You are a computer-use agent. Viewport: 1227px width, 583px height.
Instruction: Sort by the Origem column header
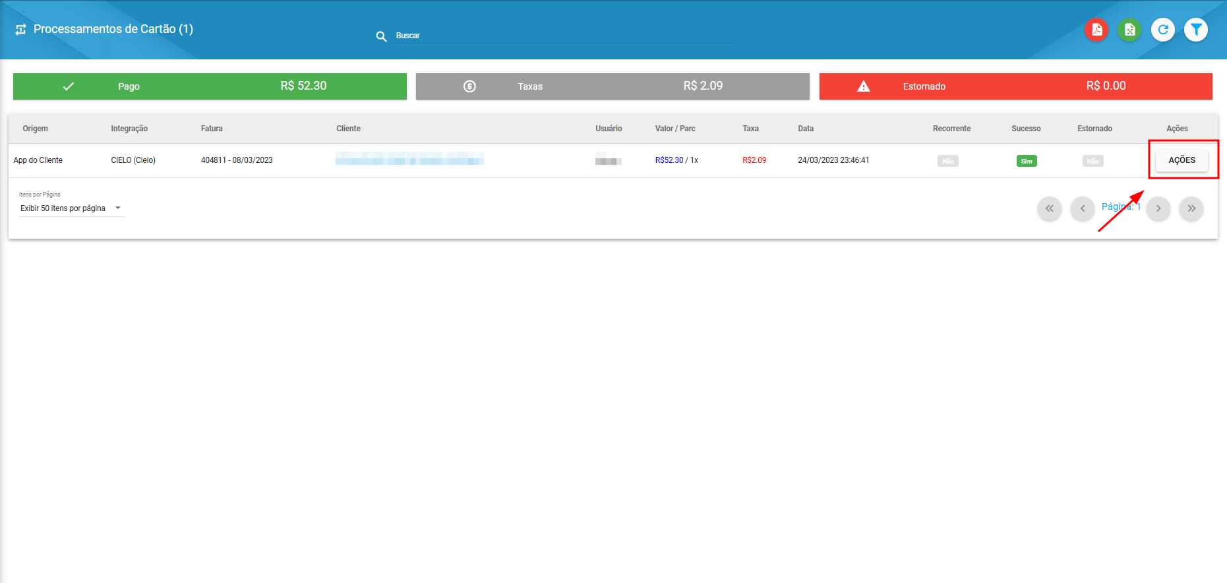click(36, 129)
